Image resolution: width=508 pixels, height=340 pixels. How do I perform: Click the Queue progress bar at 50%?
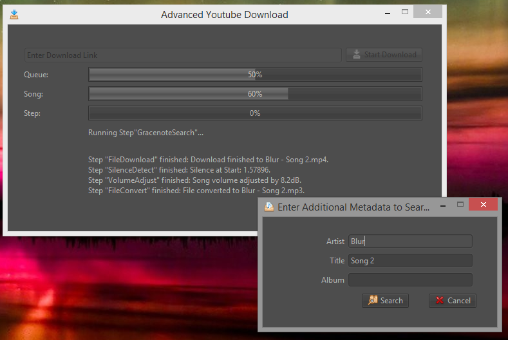[255, 75]
